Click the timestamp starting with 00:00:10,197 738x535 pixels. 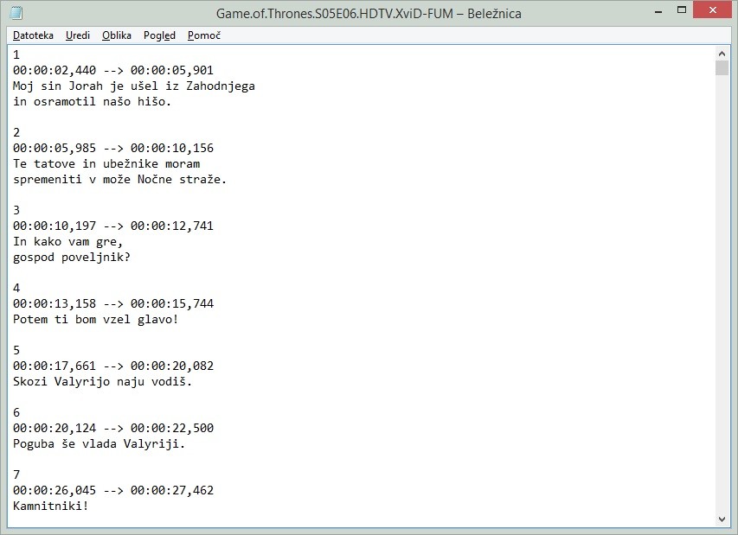[112, 226]
